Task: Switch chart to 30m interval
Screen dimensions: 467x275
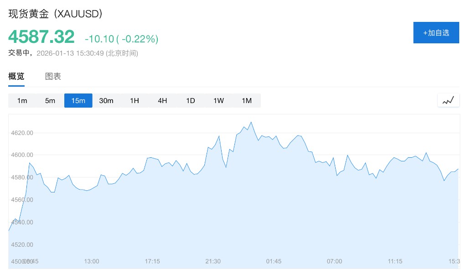Action: click(106, 100)
